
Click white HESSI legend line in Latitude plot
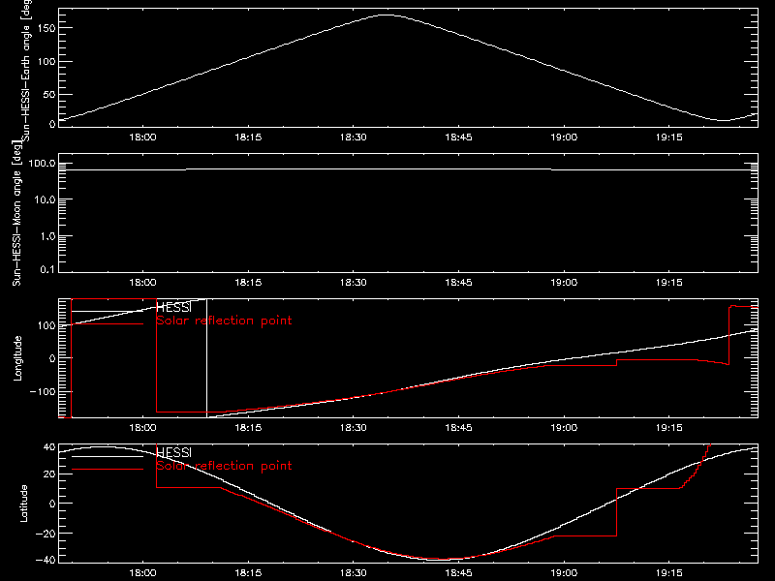pos(108,456)
